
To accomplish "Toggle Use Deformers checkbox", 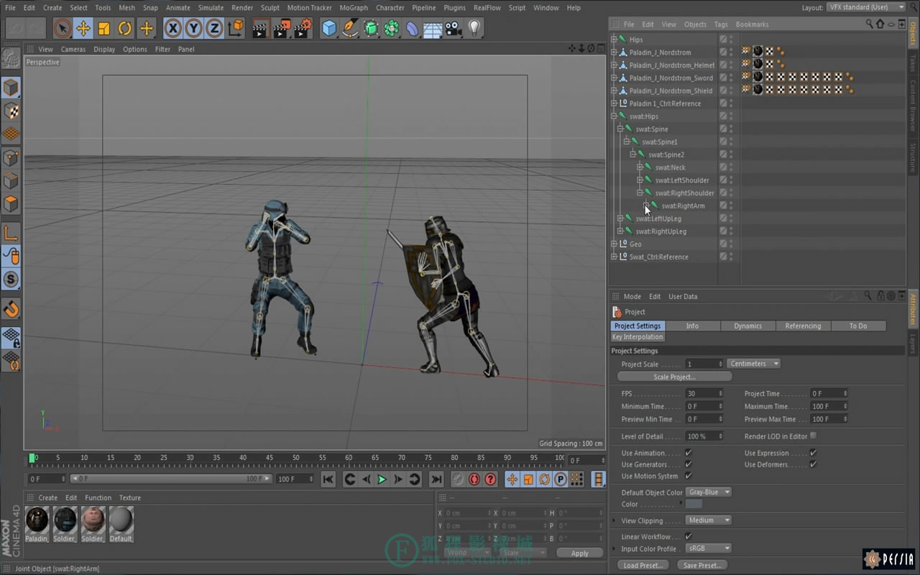I will [x=813, y=464].
